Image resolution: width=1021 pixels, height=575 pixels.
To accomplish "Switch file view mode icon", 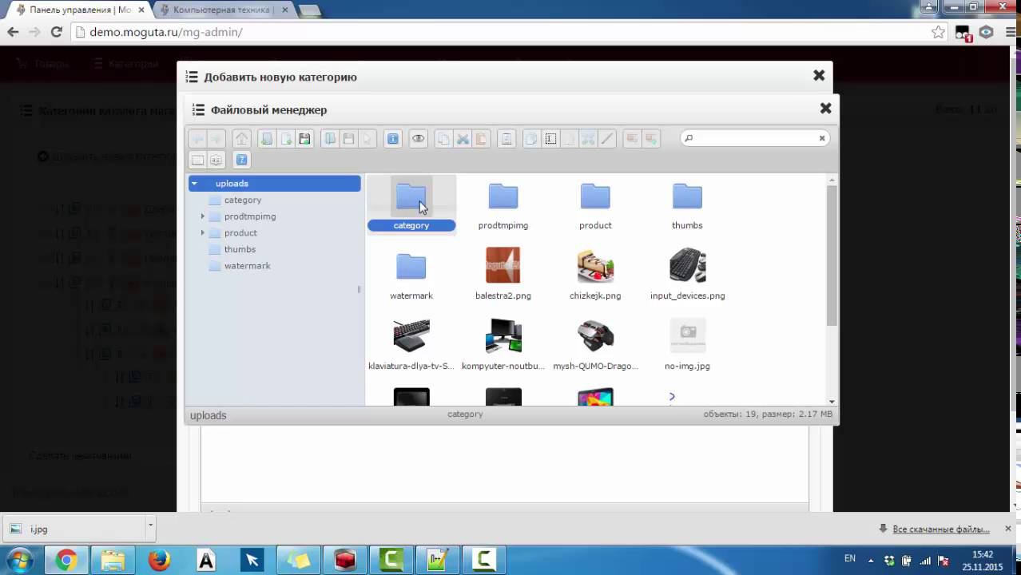I will pos(197,160).
